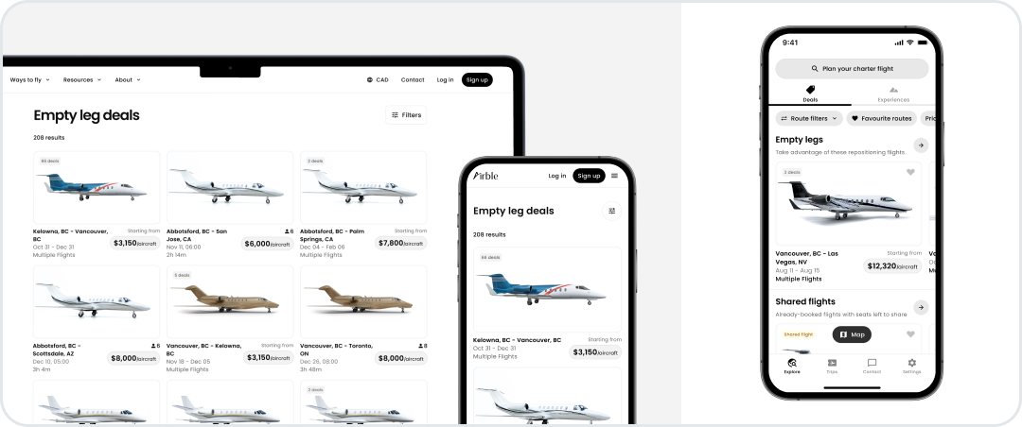Open the Route filters dropdown chip

tap(809, 118)
